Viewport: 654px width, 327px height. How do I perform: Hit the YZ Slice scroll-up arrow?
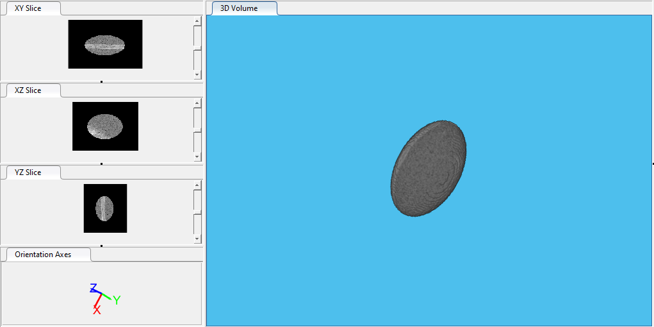[x=197, y=185]
